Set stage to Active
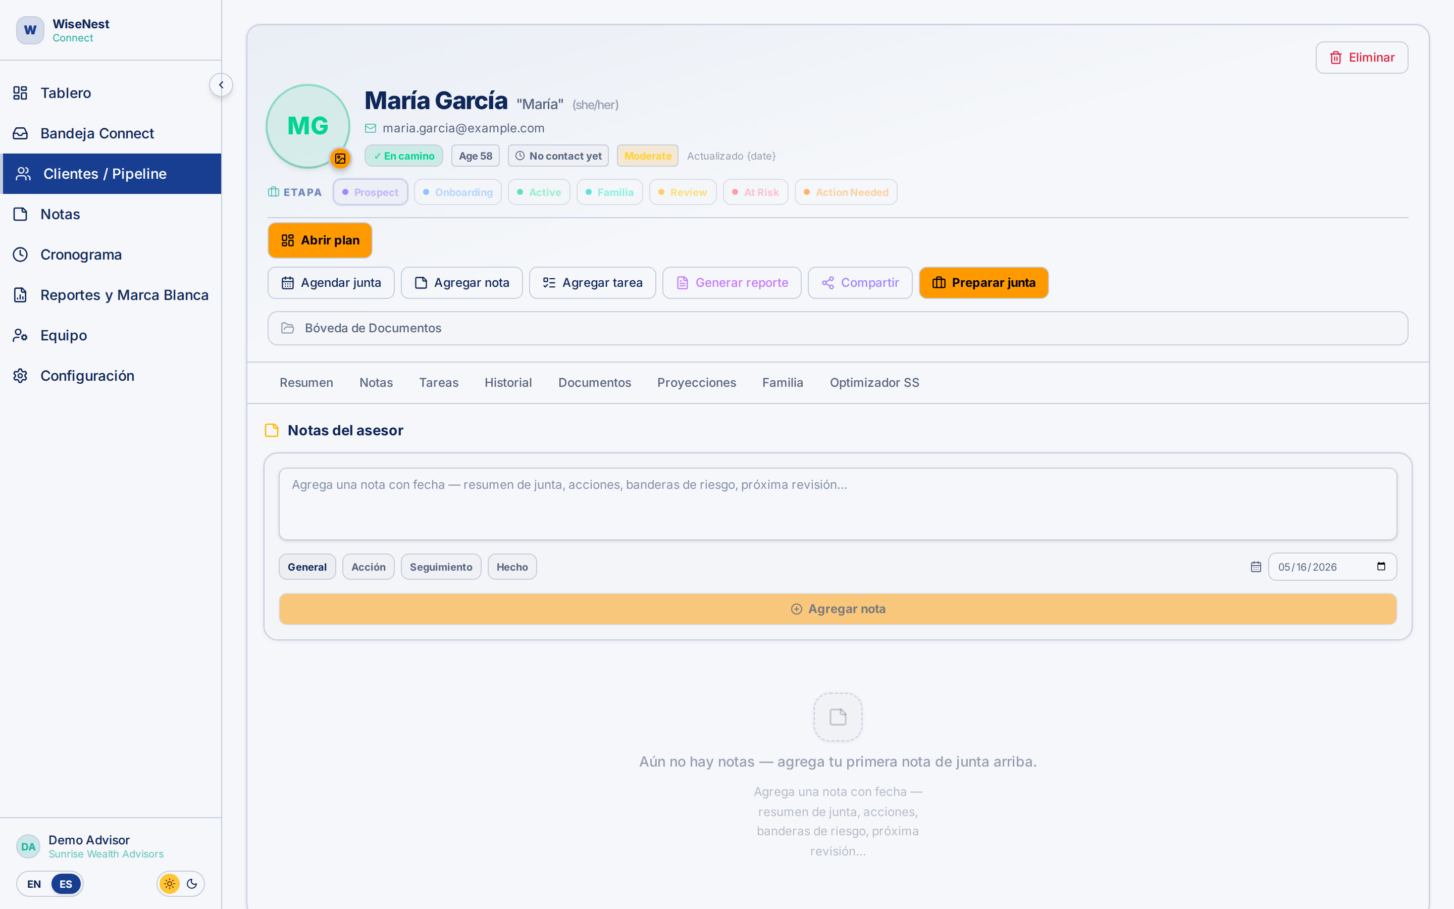 (x=539, y=192)
